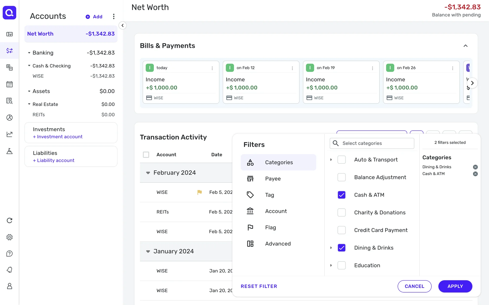Check the Charity & Donations category
The width and height of the screenshot is (489, 305).
342,212
